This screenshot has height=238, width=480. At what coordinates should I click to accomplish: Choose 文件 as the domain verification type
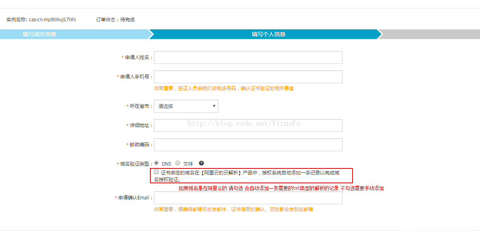tap(177, 163)
